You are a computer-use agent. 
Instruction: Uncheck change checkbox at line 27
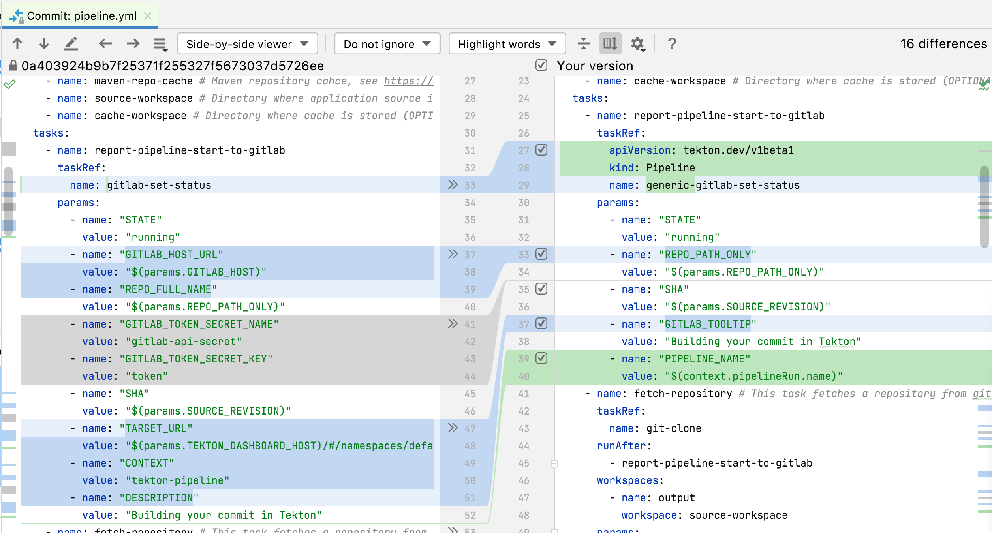click(541, 150)
